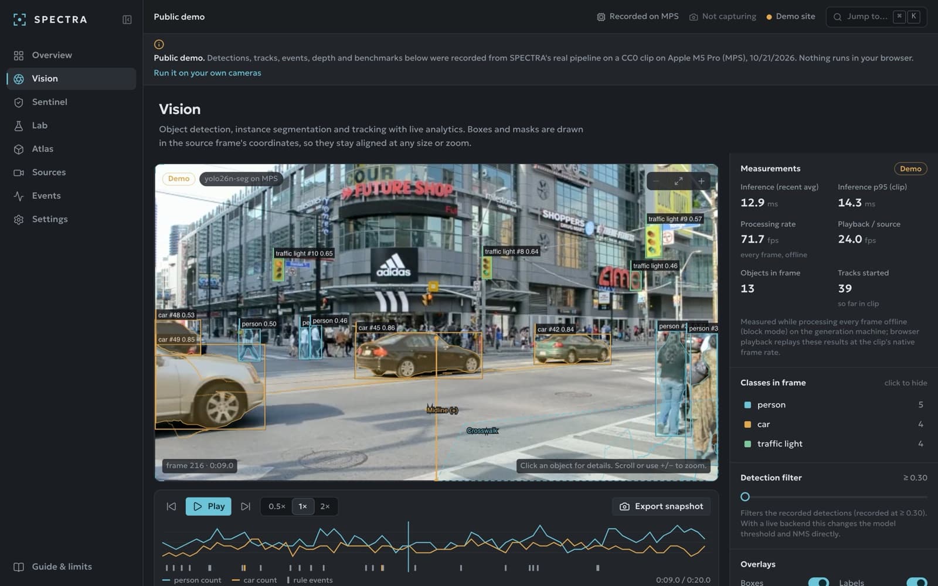The height and width of the screenshot is (586, 938).
Task: Click the Guide & limits book icon
Action: click(19, 567)
